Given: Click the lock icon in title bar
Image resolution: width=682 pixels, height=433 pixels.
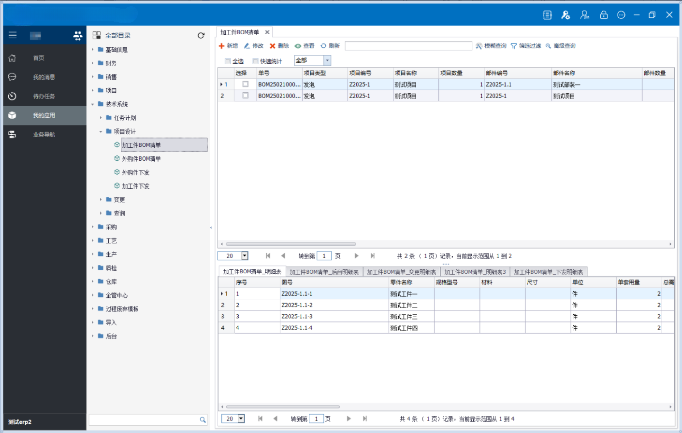Looking at the screenshot, I should click(x=604, y=15).
